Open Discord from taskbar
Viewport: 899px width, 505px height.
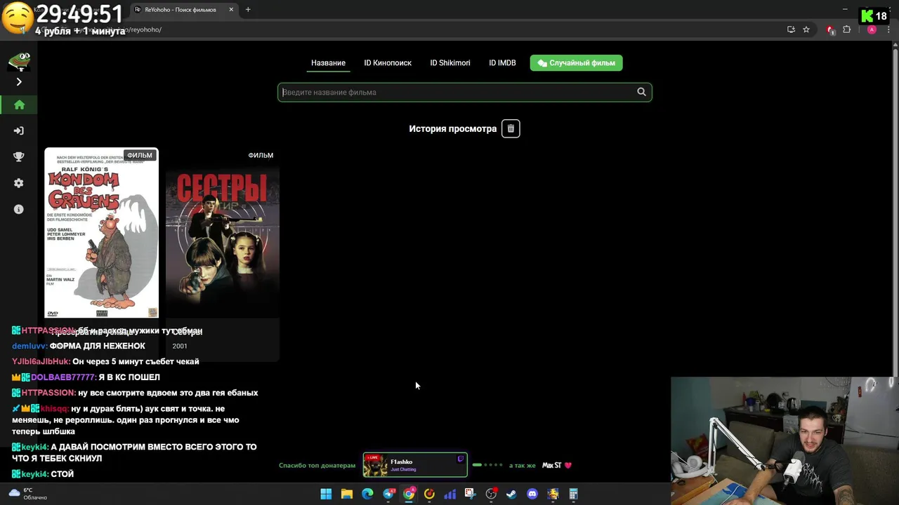tap(532, 494)
